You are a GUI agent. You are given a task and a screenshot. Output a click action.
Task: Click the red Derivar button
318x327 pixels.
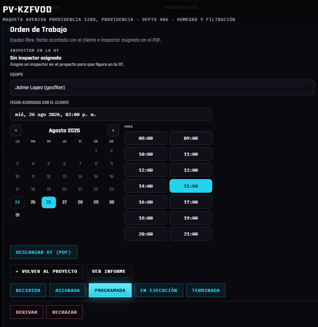coord(27,312)
